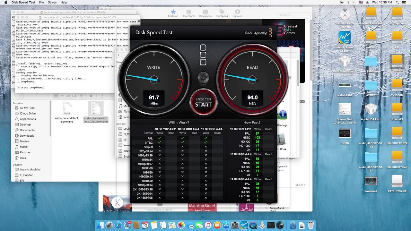Open Downloads in Finder sidebar
This screenshot has width=411, height=231.
[x=27, y=136]
